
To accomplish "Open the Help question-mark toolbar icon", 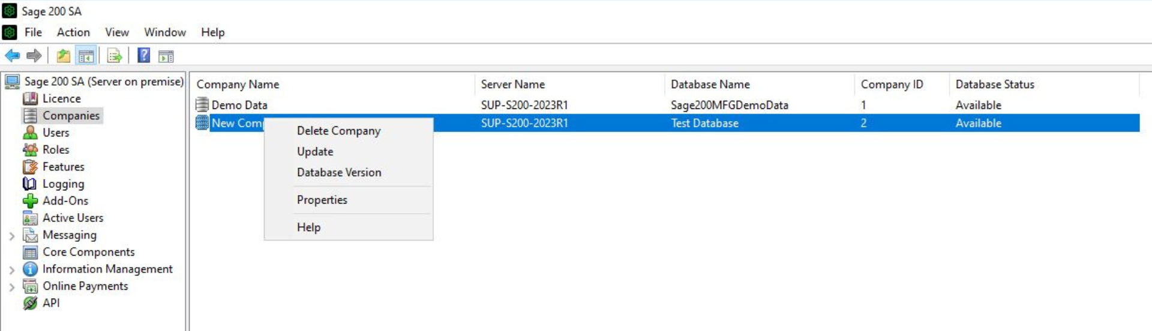I will (x=144, y=55).
